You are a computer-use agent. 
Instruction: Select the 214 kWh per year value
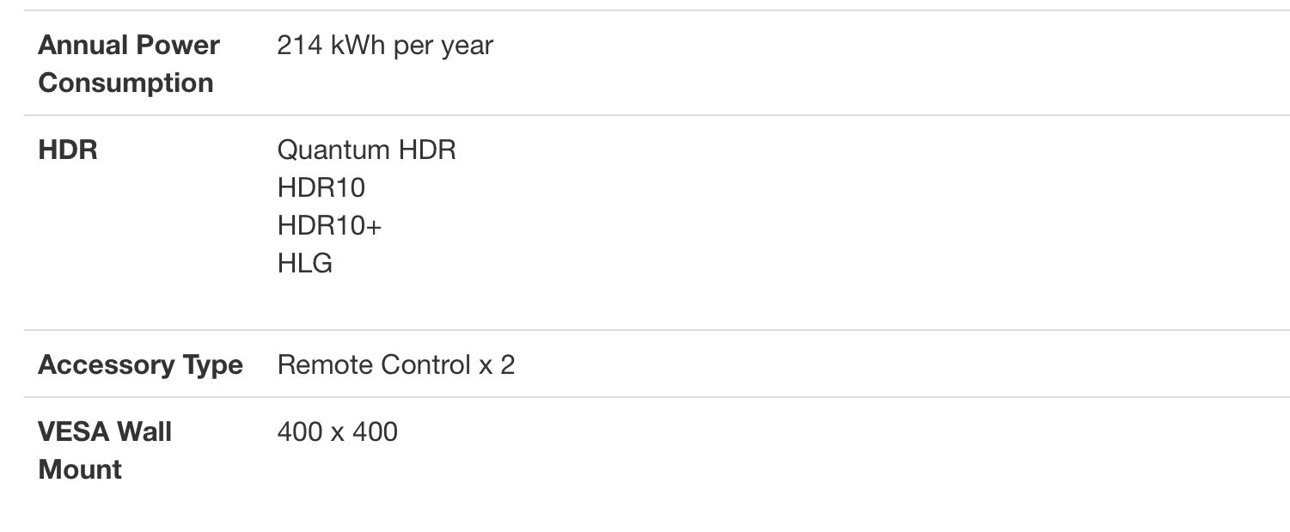[385, 46]
